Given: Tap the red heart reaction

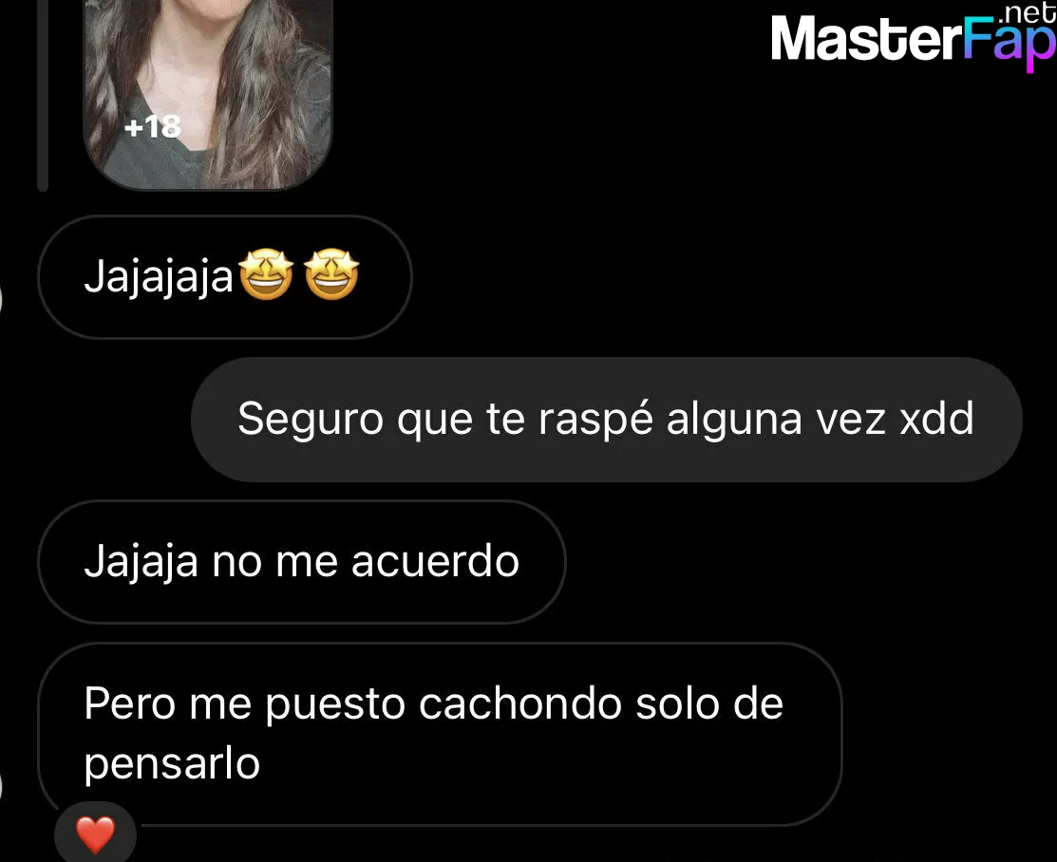Looking at the screenshot, I should pos(95,834).
